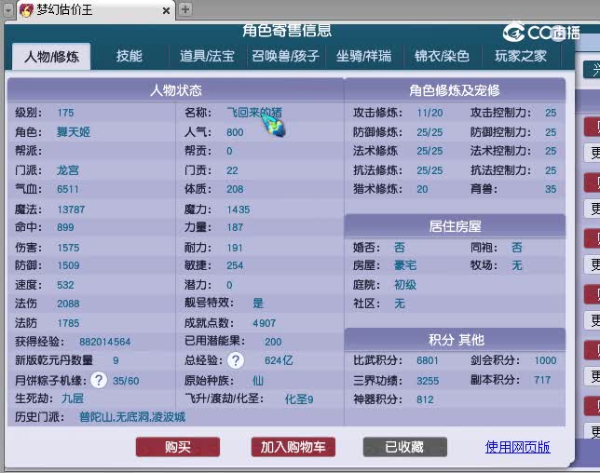Click the 历史门派 value 普陀山,无底洞,凌波城
600x473 pixels.
tap(132, 417)
